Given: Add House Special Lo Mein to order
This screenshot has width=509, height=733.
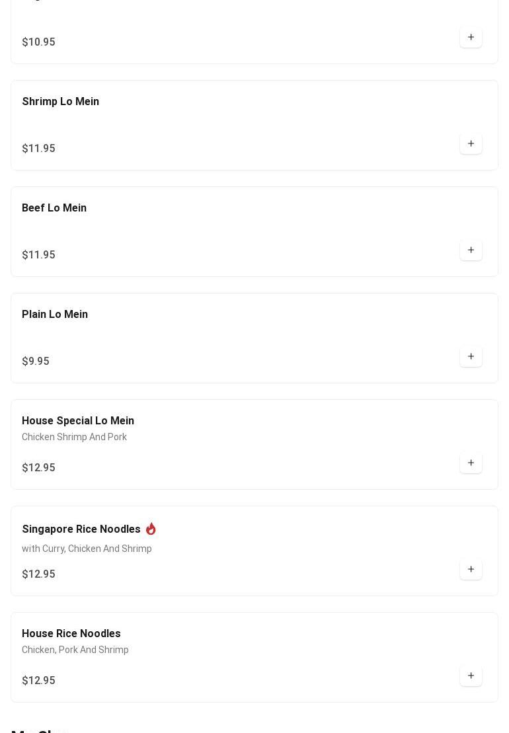Looking at the screenshot, I should click(x=471, y=463).
